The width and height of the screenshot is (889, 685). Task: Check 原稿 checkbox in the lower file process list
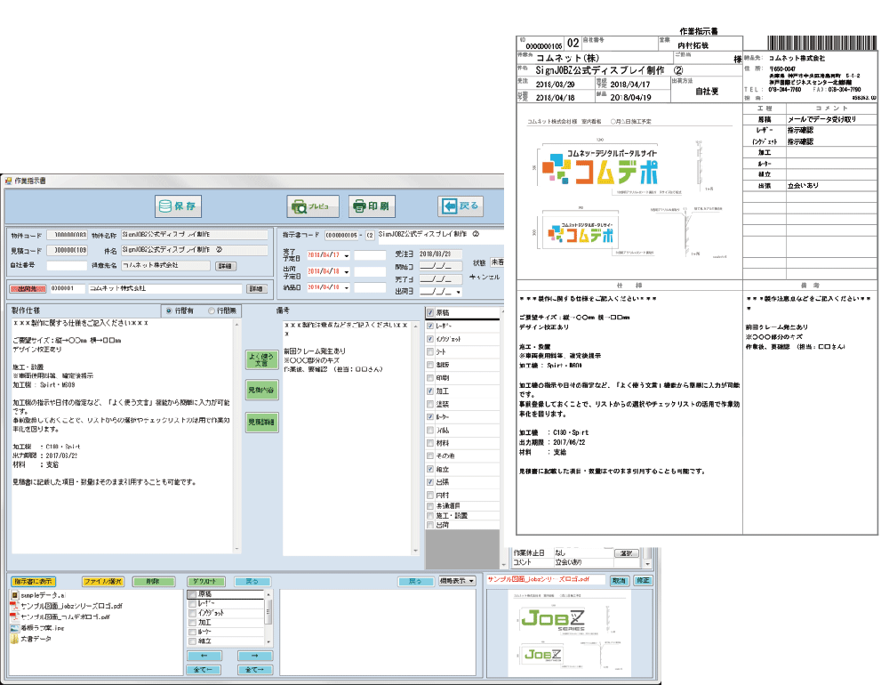coord(193,594)
